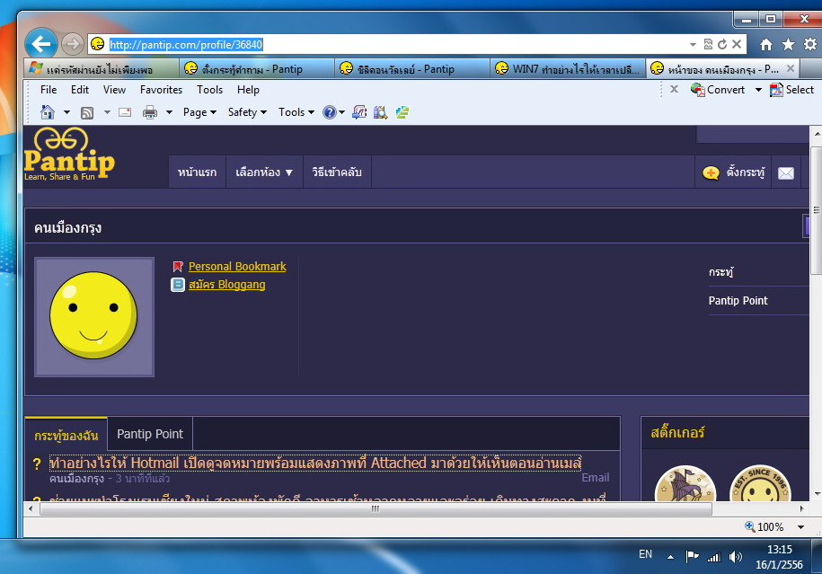822x574 pixels.
Task: Expand the address bar history dropdown
Action: tap(693, 45)
